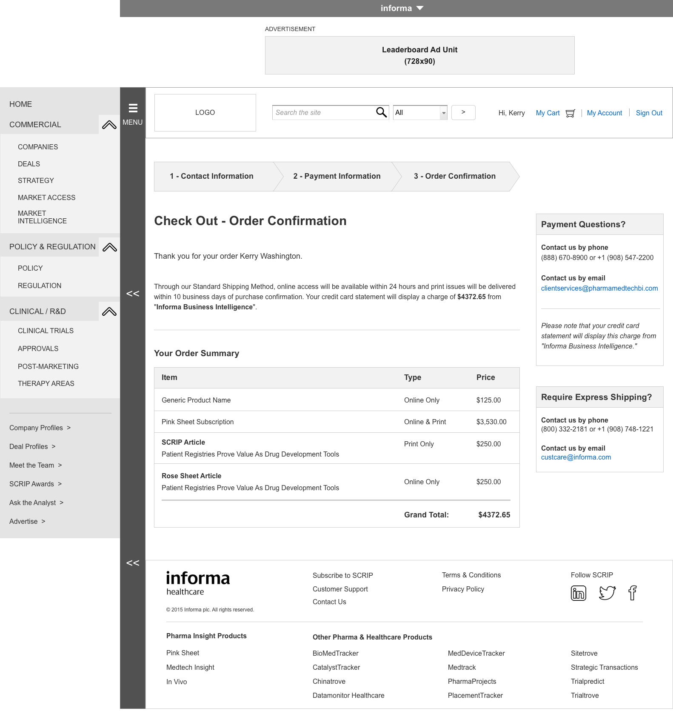This screenshot has width=673, height=711.
Task: Go to step 2 Payment Information
Action: [337, 176]
